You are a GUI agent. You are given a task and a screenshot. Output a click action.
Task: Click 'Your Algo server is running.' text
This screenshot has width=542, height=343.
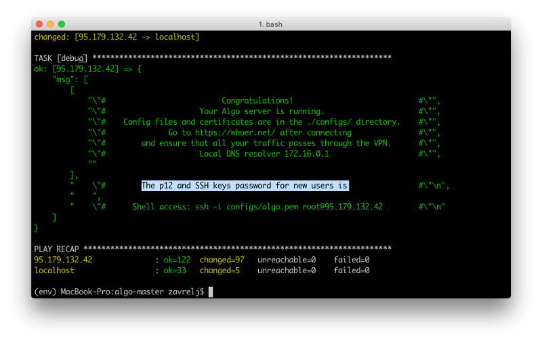(262, 111)
